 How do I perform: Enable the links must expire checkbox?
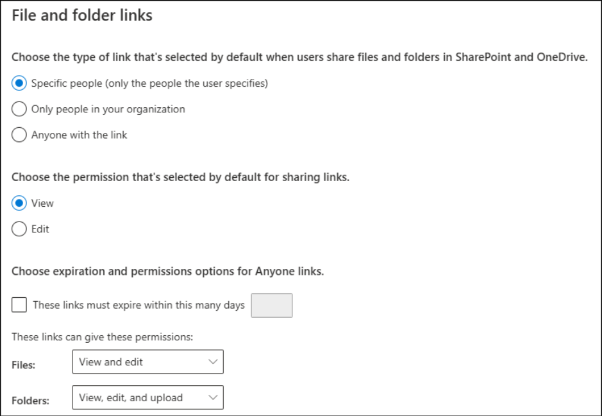[x=19, y=305]
